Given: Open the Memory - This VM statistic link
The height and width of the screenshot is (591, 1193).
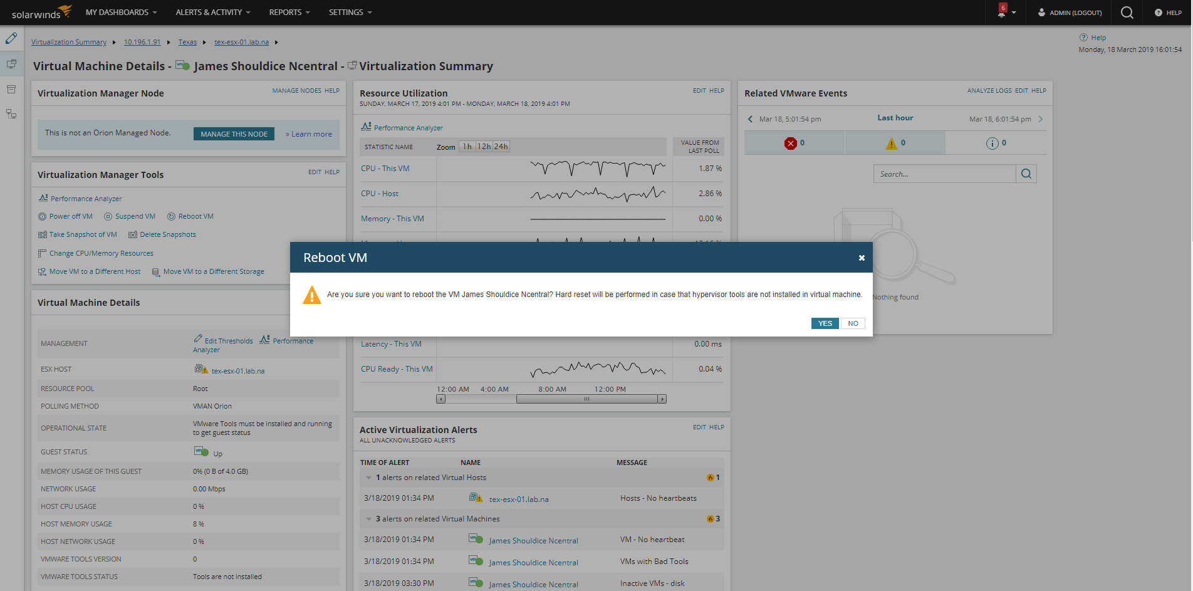Looking at the screenshot, I should click(392, 219).
